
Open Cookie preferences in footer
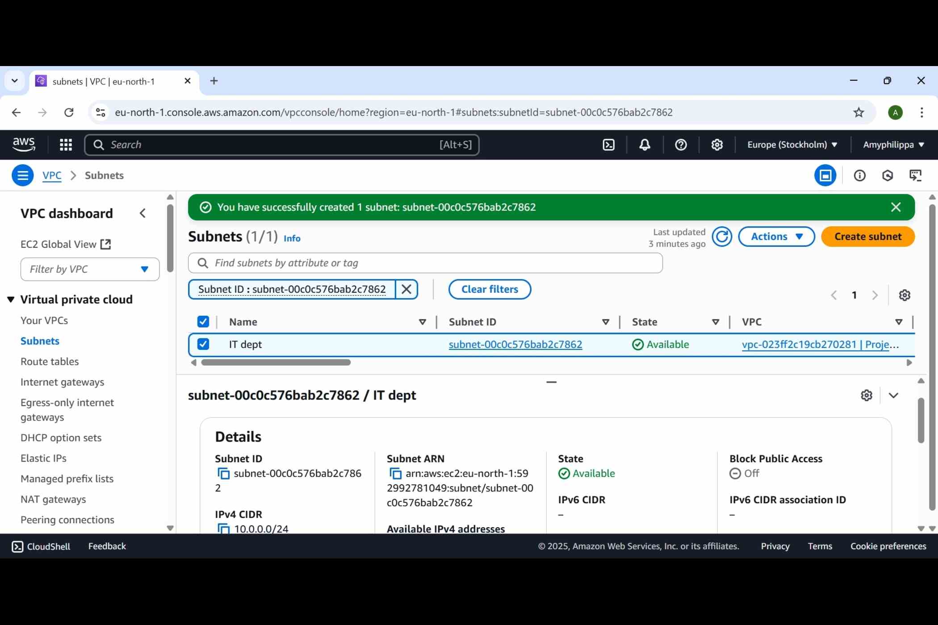click(x=888, y=546)
